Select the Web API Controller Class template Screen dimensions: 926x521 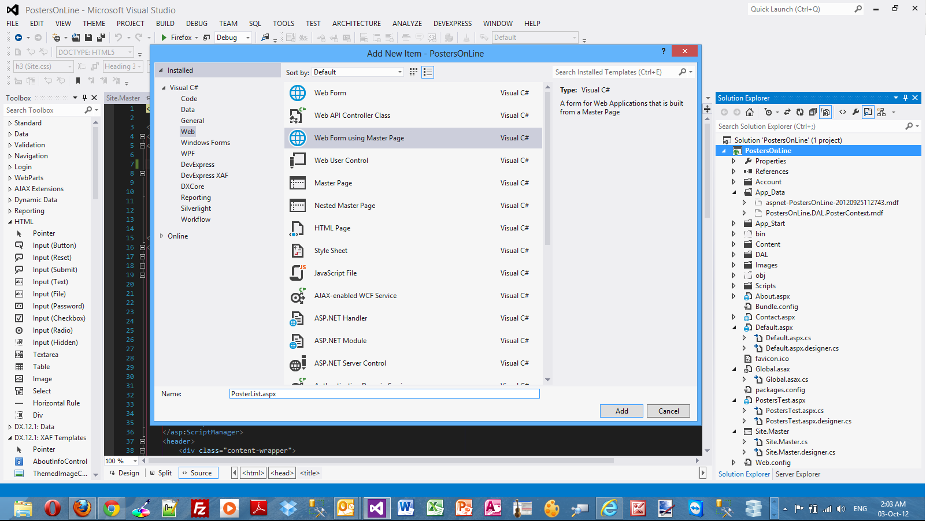(413, 116)
